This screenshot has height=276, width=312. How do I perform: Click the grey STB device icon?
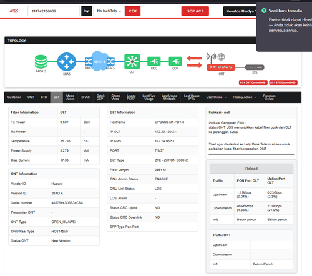[255, 67]
